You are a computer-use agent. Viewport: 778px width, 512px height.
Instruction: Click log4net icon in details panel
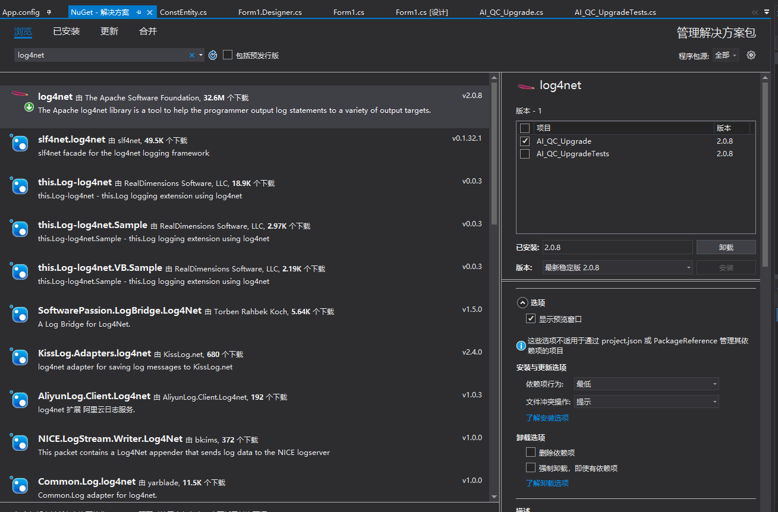click(x=526, y=86)
